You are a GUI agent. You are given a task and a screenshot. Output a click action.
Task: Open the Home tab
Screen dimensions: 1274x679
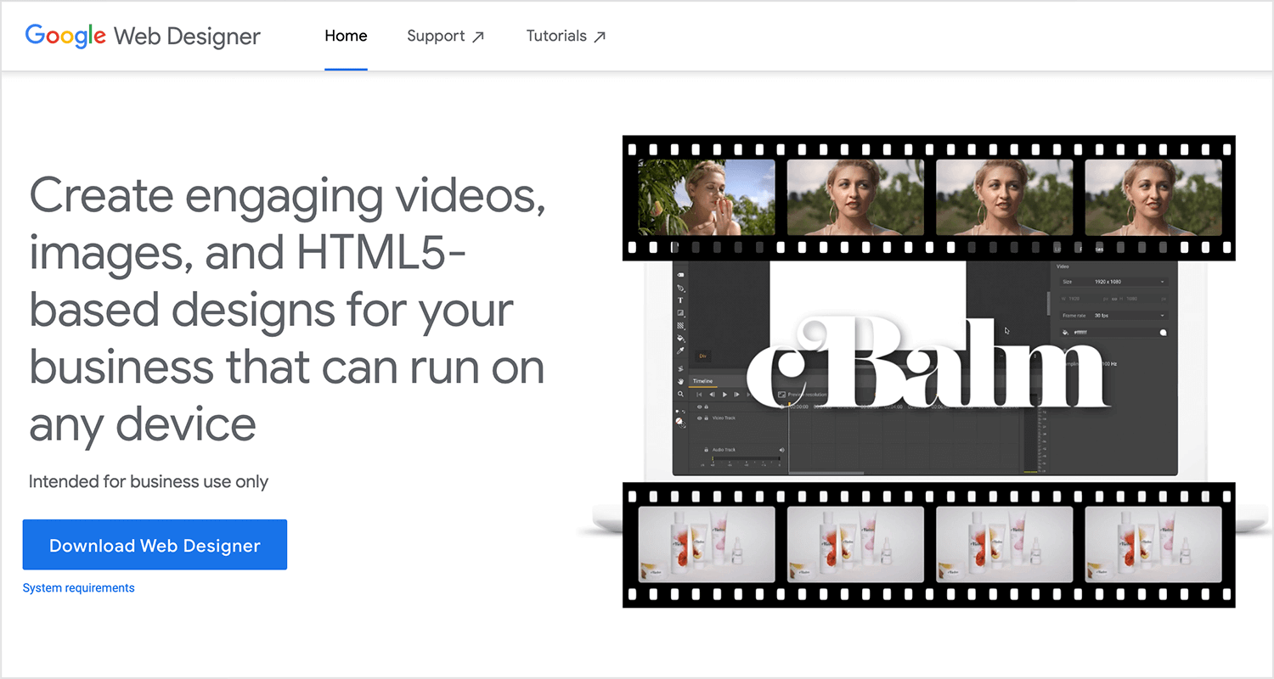pos(346,36)
